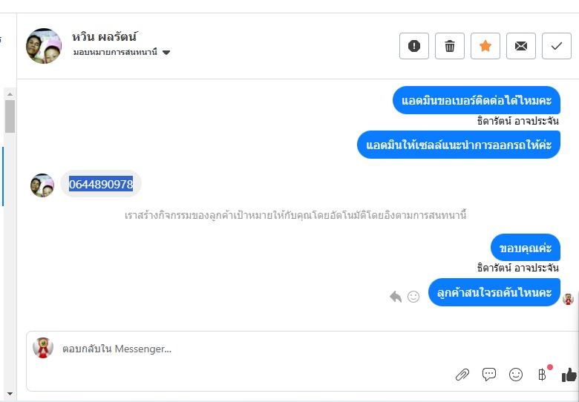Click the scrollbar up arrow
Image resolution: width=579 pixels, height=402 pixels.
10,93
